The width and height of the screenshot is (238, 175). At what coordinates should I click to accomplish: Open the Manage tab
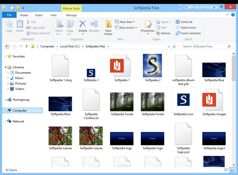pyautogui.click(x=71, y=15)
